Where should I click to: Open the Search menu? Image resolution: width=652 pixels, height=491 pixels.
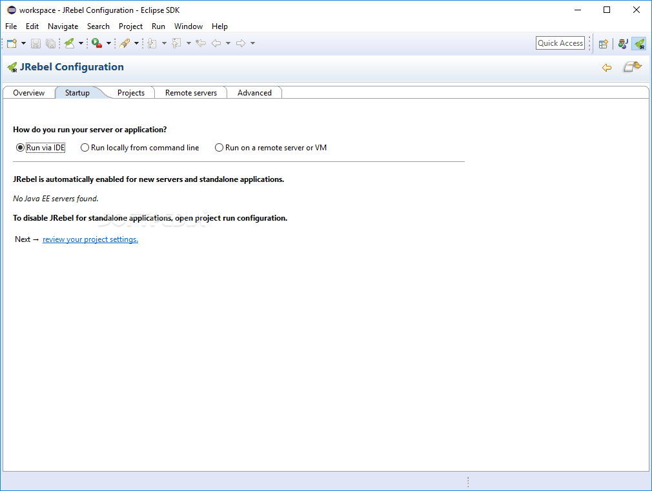tap(98, 26)
